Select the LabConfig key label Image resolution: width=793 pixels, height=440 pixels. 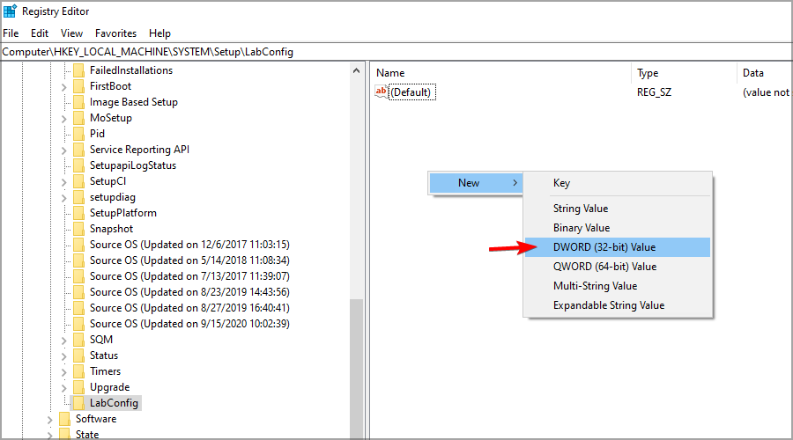point(114,403)
